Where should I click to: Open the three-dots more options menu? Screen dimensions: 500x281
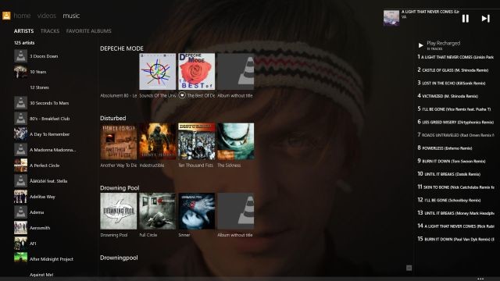coord(480,279)
